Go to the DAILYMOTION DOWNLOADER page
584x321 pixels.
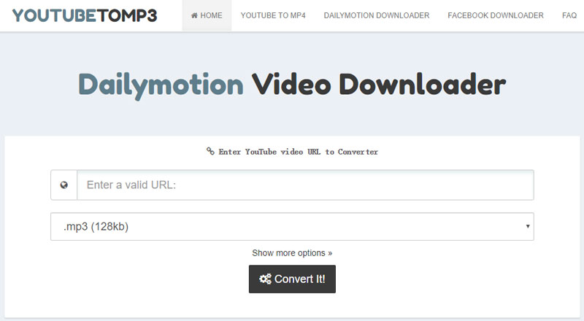tap(377, 15)
